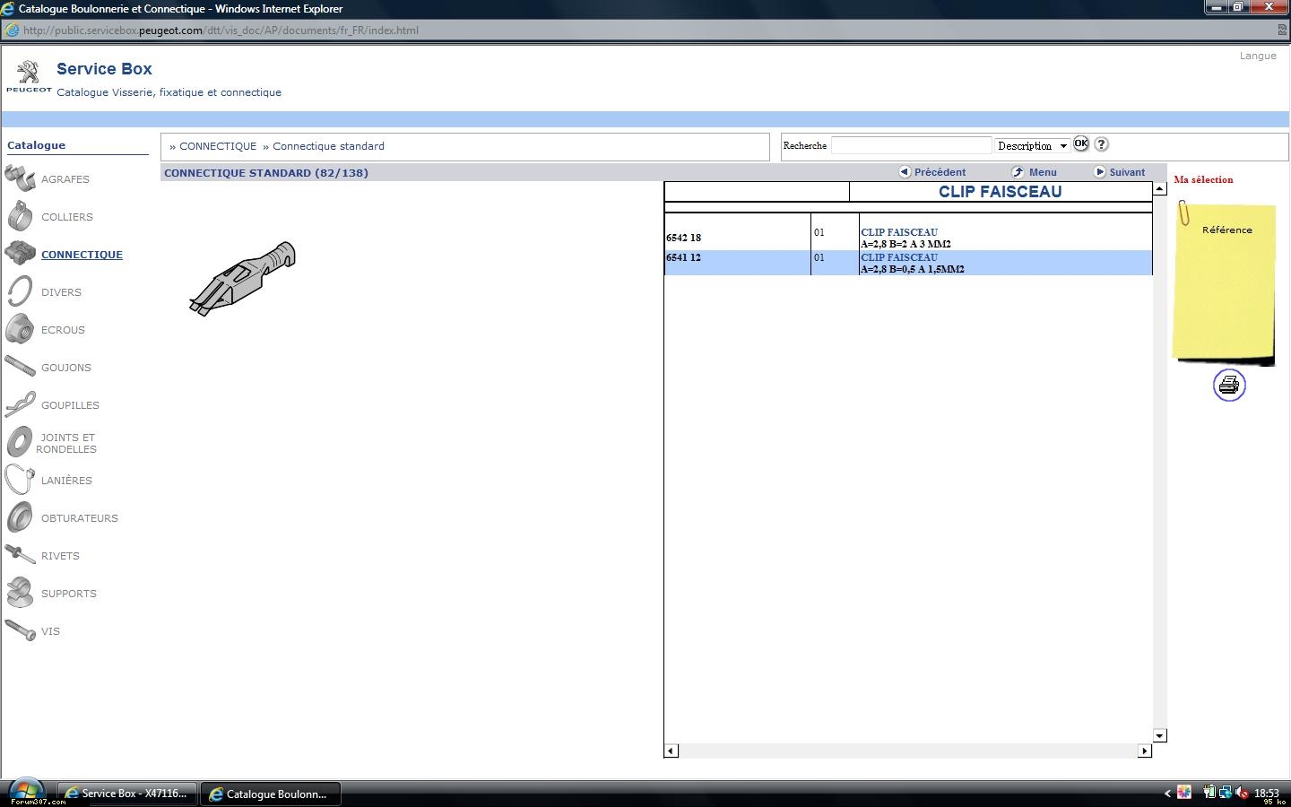Open the CONNECTIQUE category link
Screen dimensions: 1291x807
82,255
